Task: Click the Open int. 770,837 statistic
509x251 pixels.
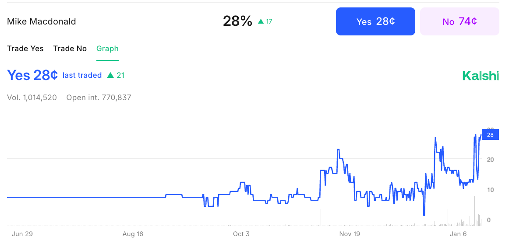Action: 99,98
